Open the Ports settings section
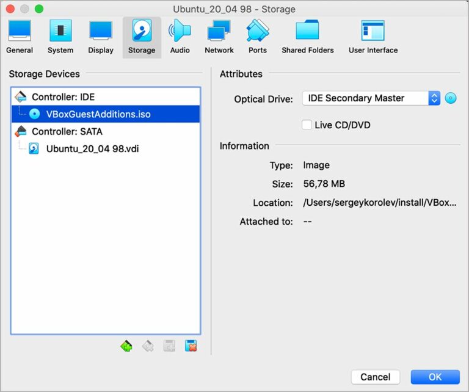 (258, 37)
